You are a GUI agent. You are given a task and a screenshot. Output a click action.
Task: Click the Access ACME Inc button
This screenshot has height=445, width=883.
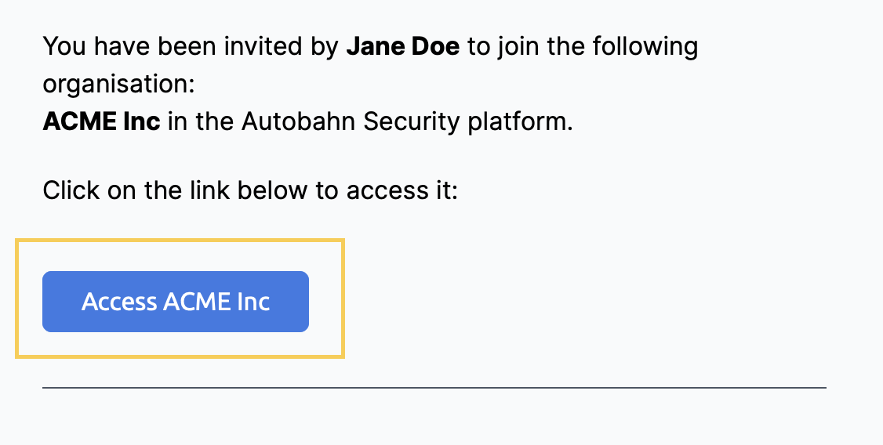[x=175, y=302]
